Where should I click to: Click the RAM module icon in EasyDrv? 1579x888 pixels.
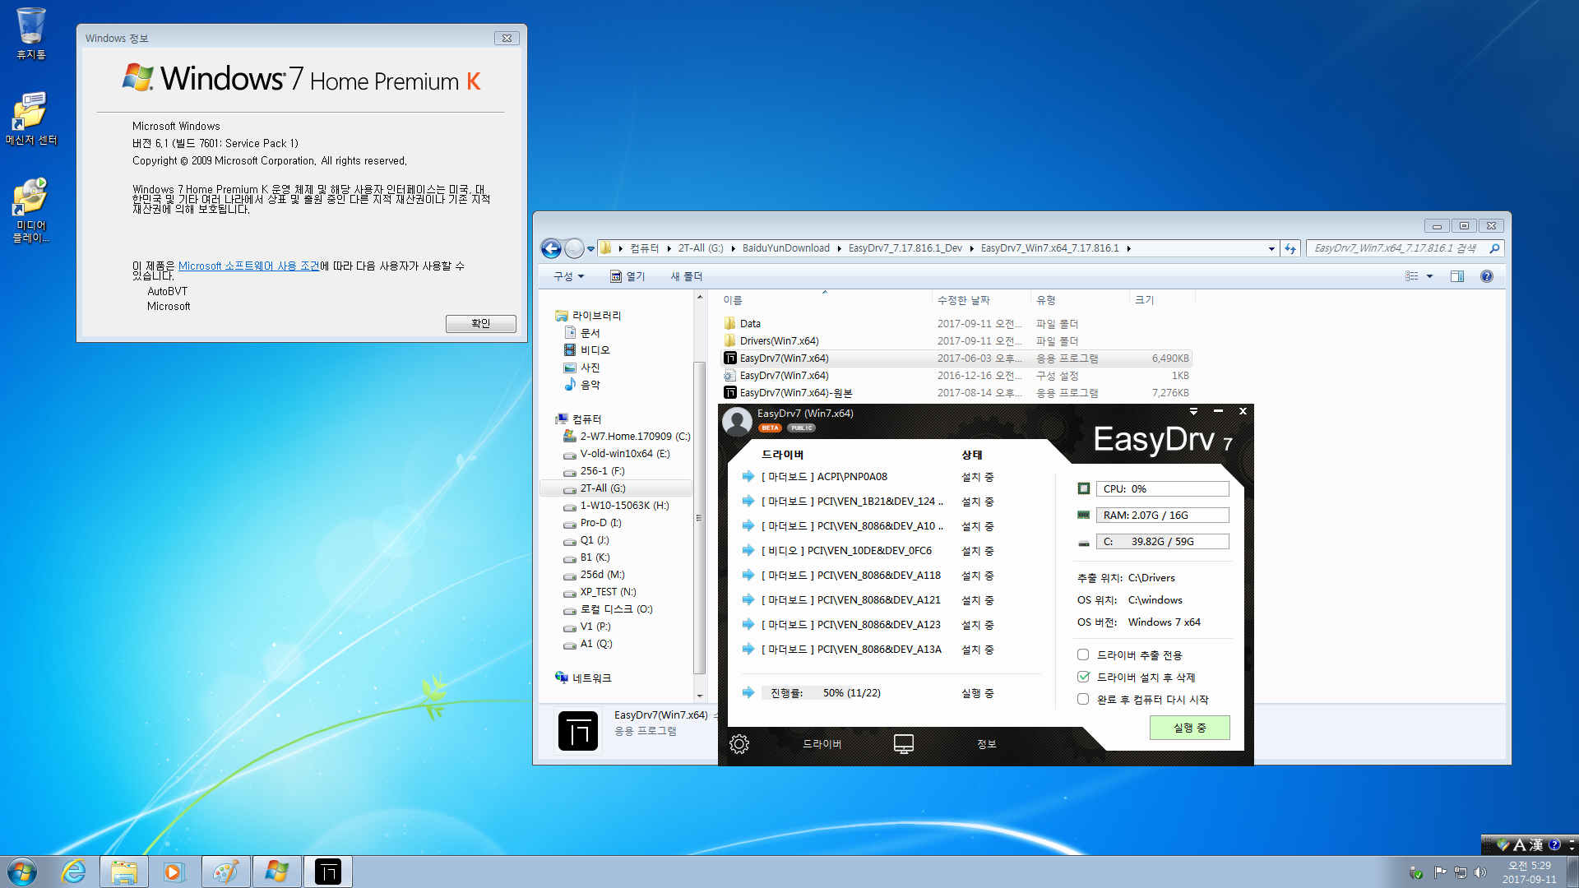pyautogui.click(x=1084, y=515)
